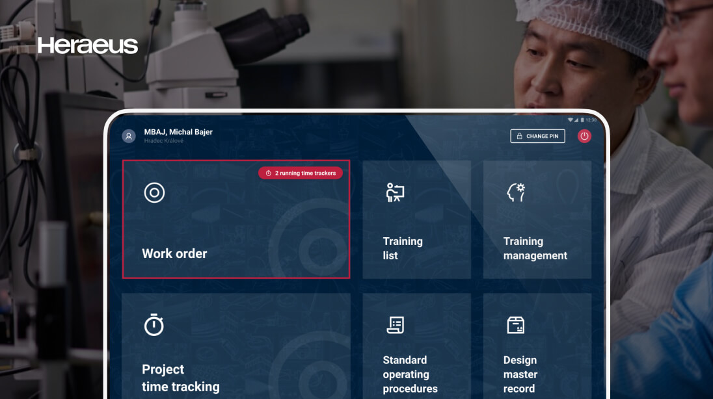Select the Training list presenter icon

tap(395, 193)
